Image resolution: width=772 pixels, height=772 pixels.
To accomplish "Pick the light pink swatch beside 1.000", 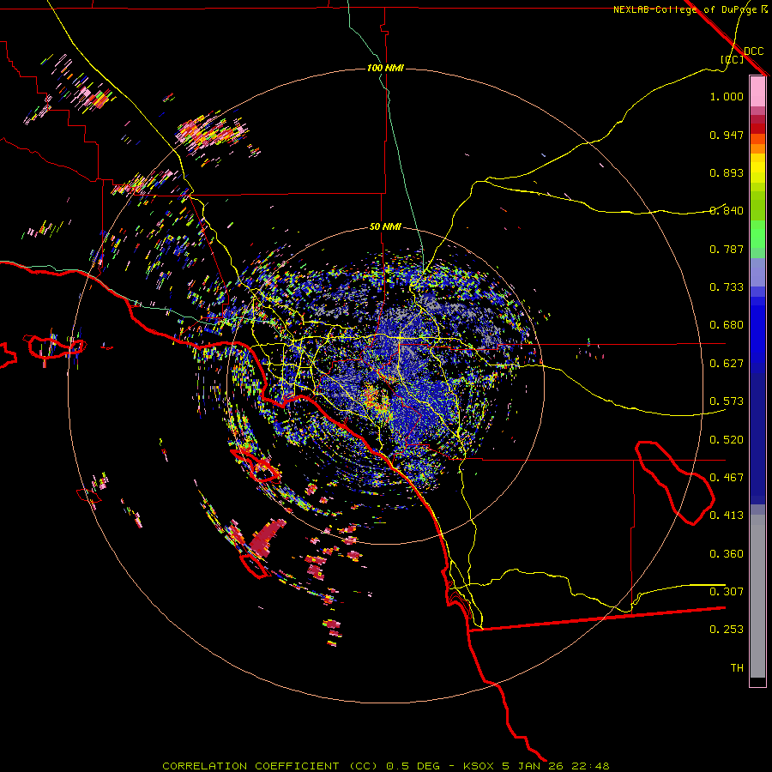I will coord(757,92).
